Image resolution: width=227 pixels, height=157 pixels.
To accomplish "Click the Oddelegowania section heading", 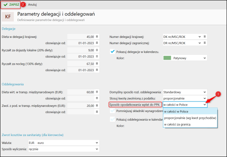I will pyautogui.click(x=13, y=84).
